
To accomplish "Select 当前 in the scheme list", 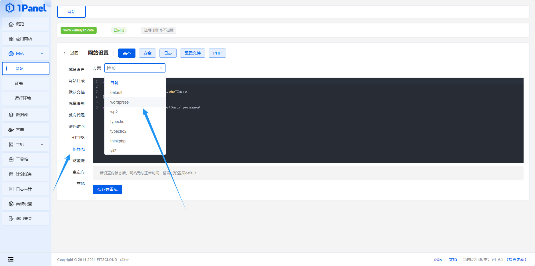I will point(135,83).
